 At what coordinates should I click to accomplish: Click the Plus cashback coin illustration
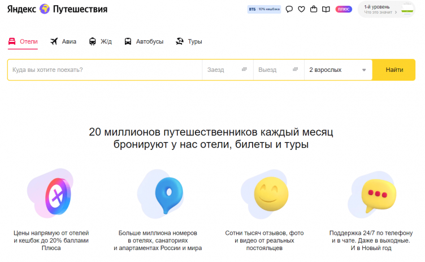tap(58, 196)
